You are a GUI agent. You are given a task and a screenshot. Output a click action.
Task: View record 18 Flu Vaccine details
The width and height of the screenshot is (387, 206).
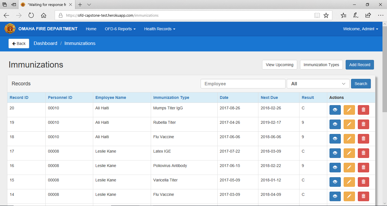(335, 139)
